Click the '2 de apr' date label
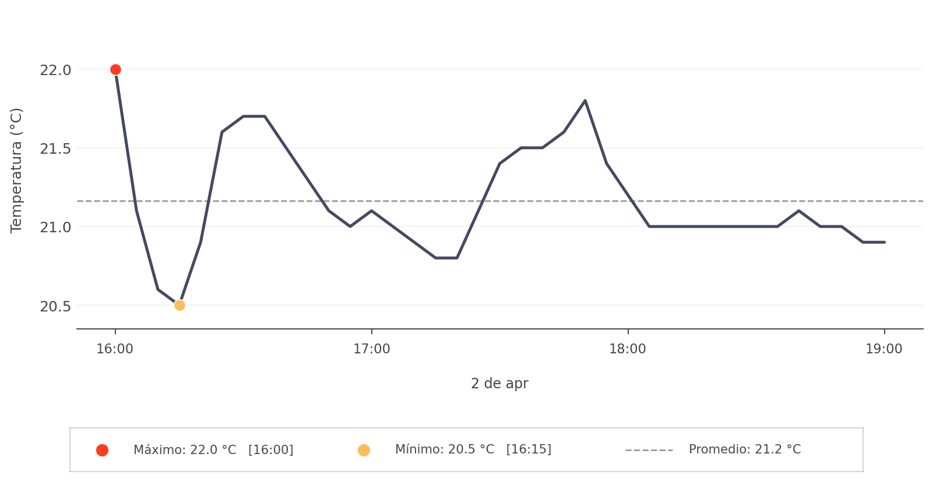The width and height of the screenshot is (933, 482). (x=499, y=384)
